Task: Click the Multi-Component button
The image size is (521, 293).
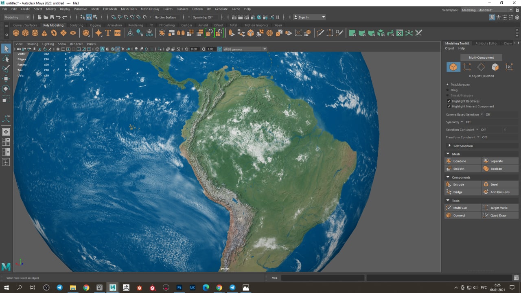Action: 481,57
